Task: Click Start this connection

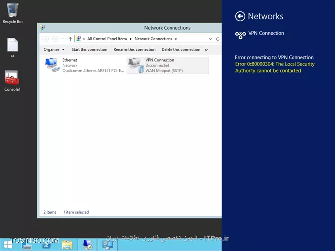Action: coord(89,49)
